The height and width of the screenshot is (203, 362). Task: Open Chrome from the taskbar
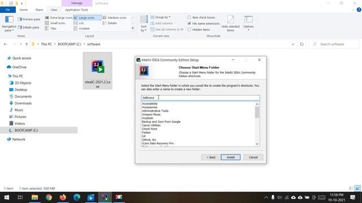tap(49, 197)
